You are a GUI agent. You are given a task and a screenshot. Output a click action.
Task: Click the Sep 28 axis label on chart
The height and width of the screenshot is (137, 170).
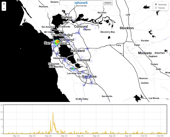tap(112, 136)
